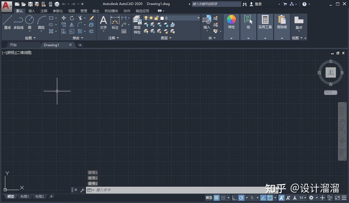Click the Move tool in the Modify panel
This screenshot has width=349, height=203.
[x=64, y=18]
